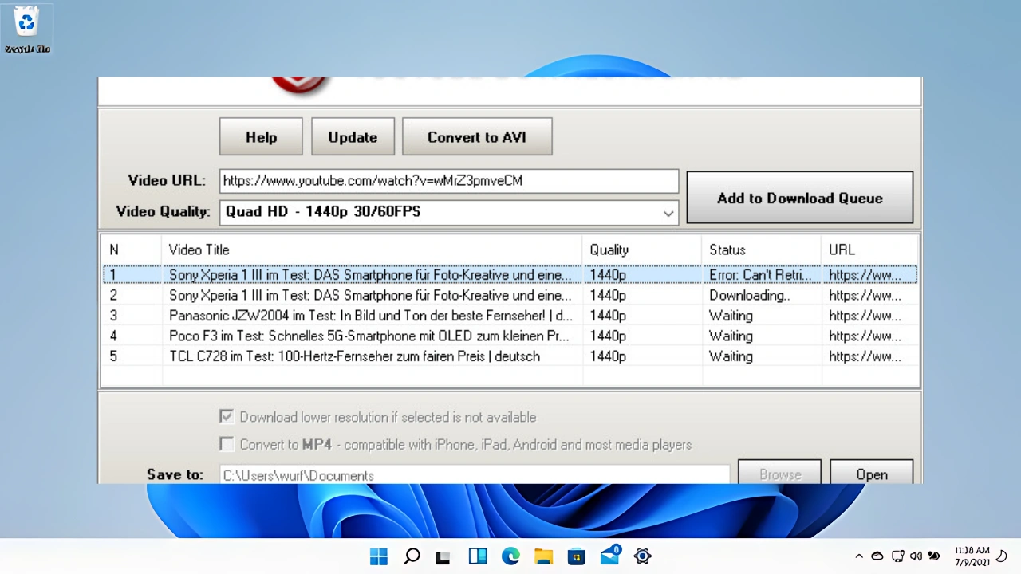Click the Downloading.. status cell

coord(761,295)
